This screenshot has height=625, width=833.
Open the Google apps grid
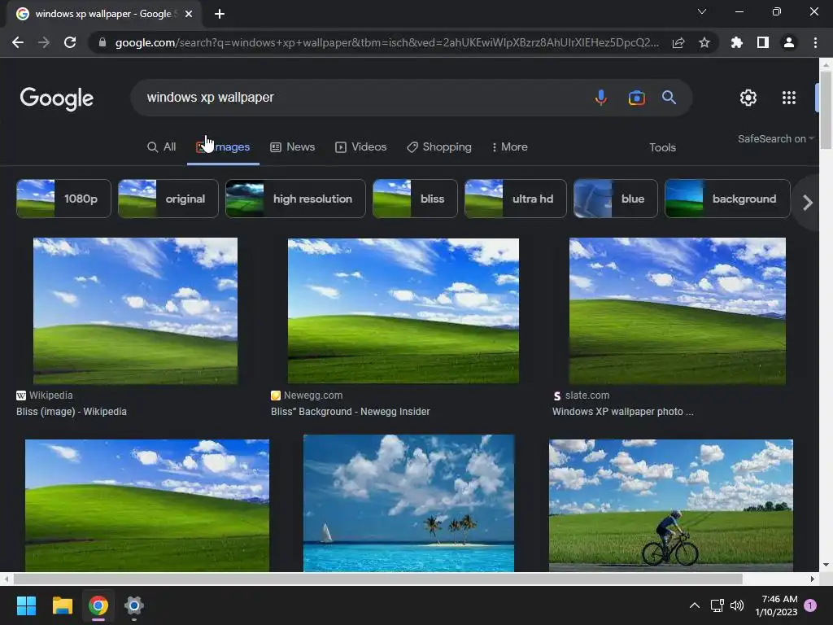click(x=789, y=98)
